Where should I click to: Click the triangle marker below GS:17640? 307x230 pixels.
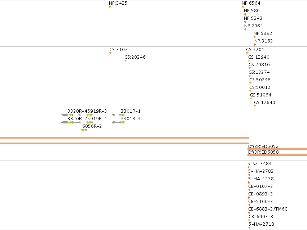pyautogui.click(x=255, y=106)
